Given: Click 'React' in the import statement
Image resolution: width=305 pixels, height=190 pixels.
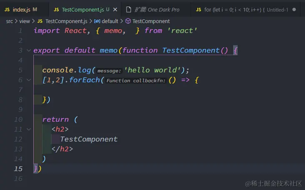Looking at the screenshot, I should (x=75, y=31).
